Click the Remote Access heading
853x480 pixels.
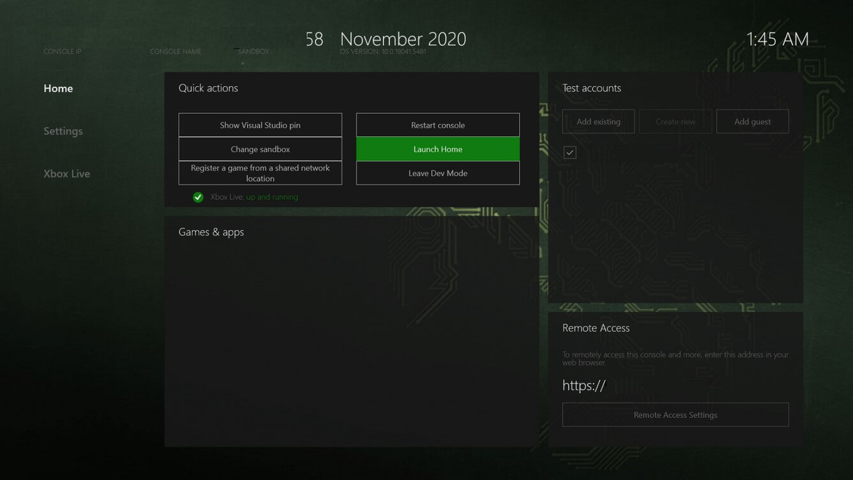[x=596, y=328]
